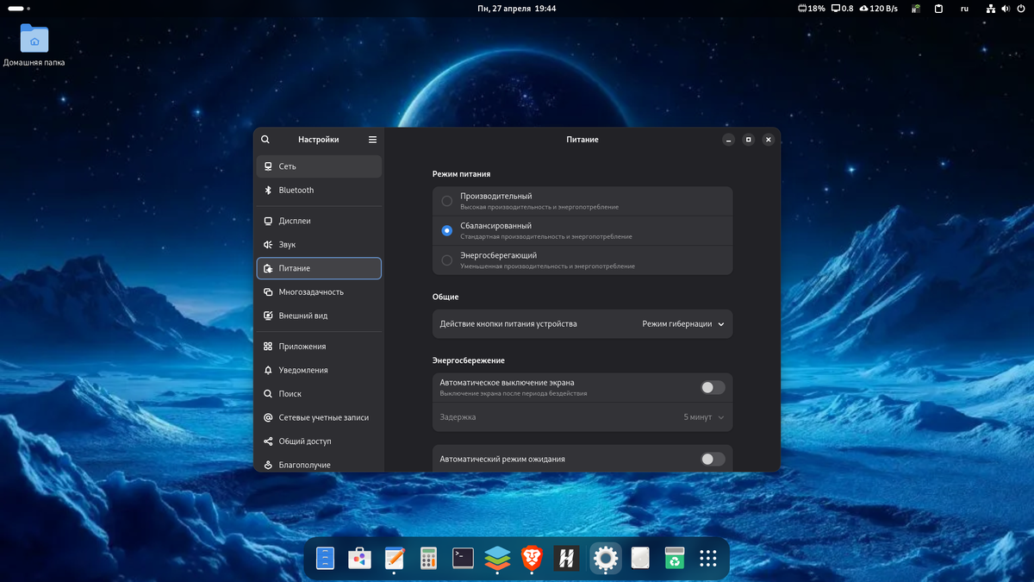Screen dimensions: 1034x582
Task: Open the stacked layers app in dock
Action: pyautogui.click(x=498, y=559)
